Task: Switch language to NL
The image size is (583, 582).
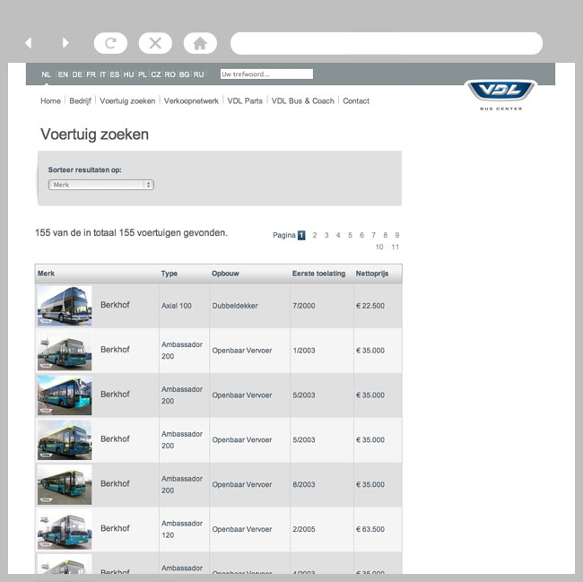Action: coord(46,74)
